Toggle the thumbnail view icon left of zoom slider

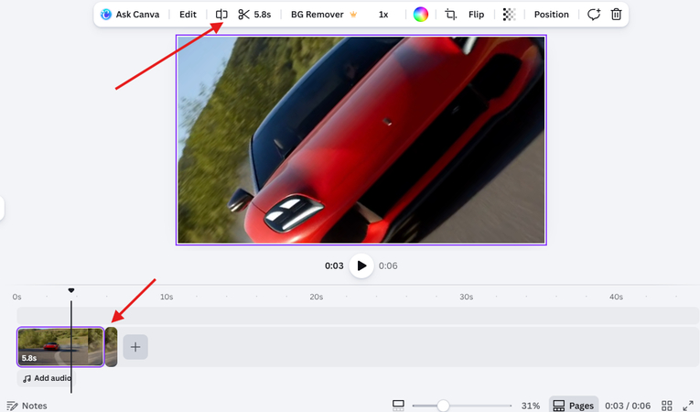(x=398, y=406)
